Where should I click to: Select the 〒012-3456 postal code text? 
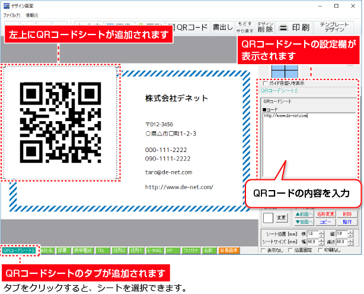point(159,125)
